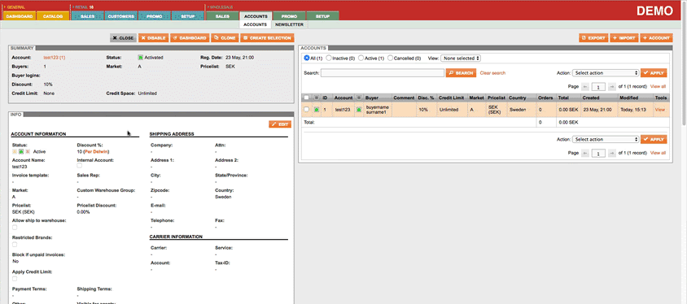Click the View link in the test123 row
687x304 pixels.
pos(659,110)
